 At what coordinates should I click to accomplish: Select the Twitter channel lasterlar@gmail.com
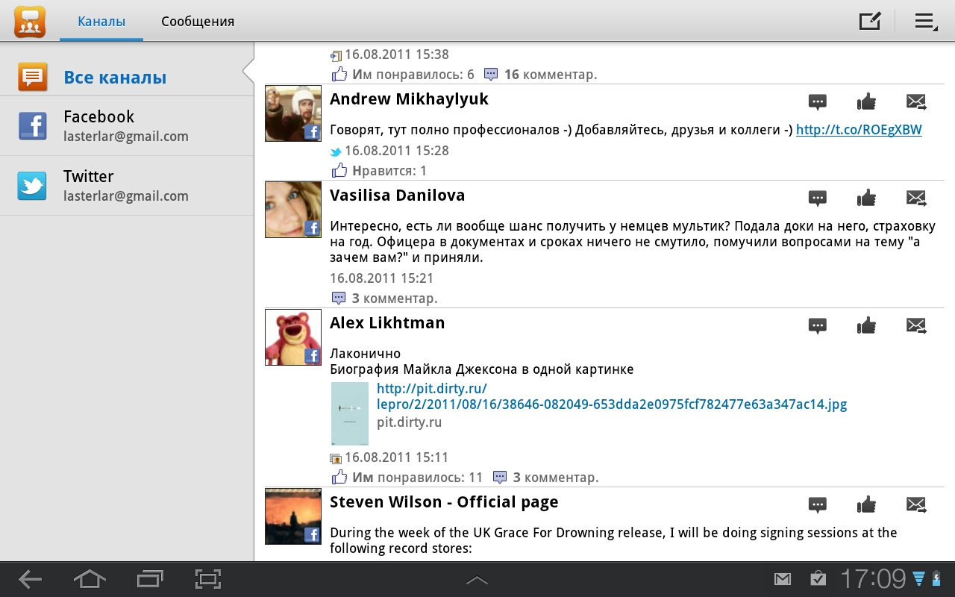point(127,186)
